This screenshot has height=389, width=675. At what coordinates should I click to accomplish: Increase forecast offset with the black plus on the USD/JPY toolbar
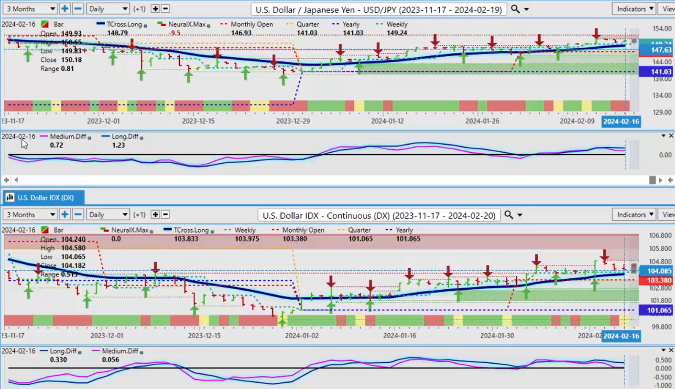(x=155, y=9)
